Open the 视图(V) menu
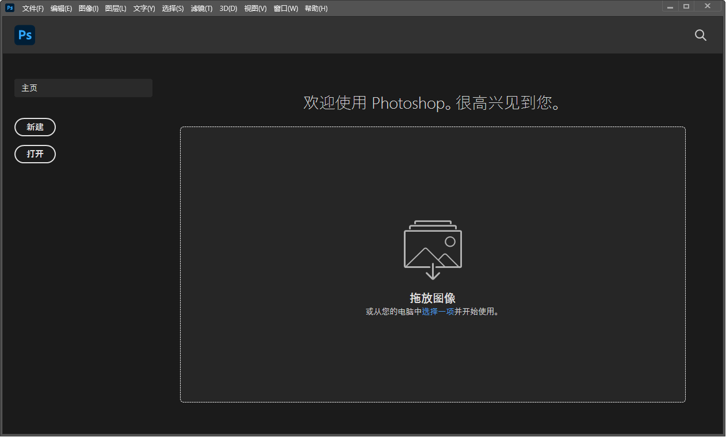 pyautogui.click(x=254, y=8)
